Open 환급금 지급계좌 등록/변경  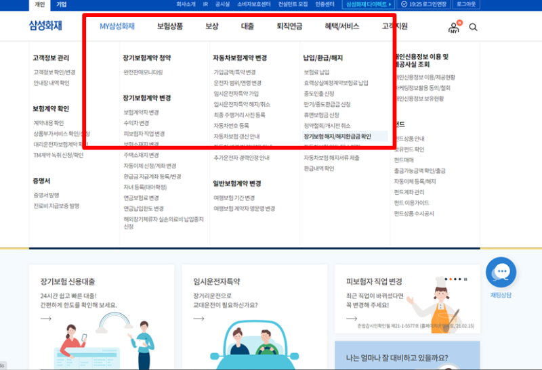pyautogui.click(x=152, y=177)
